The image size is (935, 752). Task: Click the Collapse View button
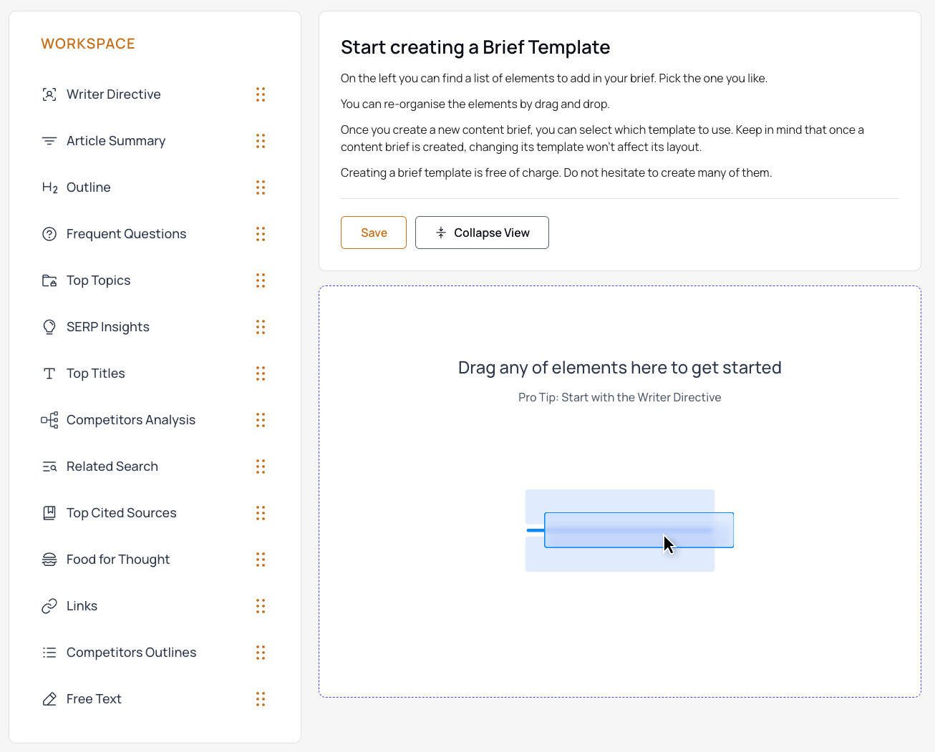482,232
